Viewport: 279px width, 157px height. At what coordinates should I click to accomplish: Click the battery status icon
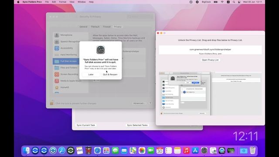click(x=216, y=2)
